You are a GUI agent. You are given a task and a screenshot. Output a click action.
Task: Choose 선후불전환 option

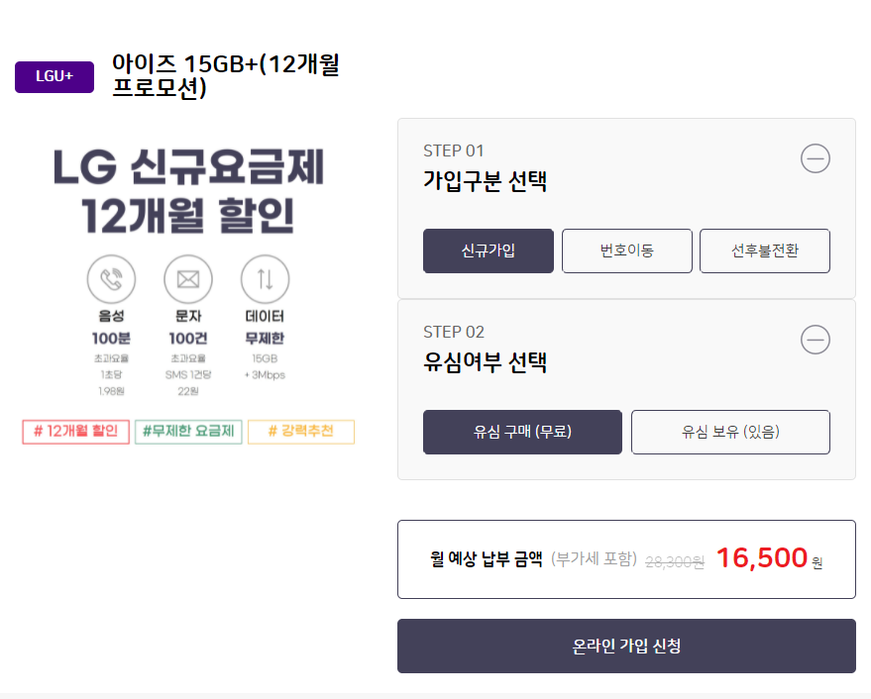pyautogui.click(x=764, y=250)
